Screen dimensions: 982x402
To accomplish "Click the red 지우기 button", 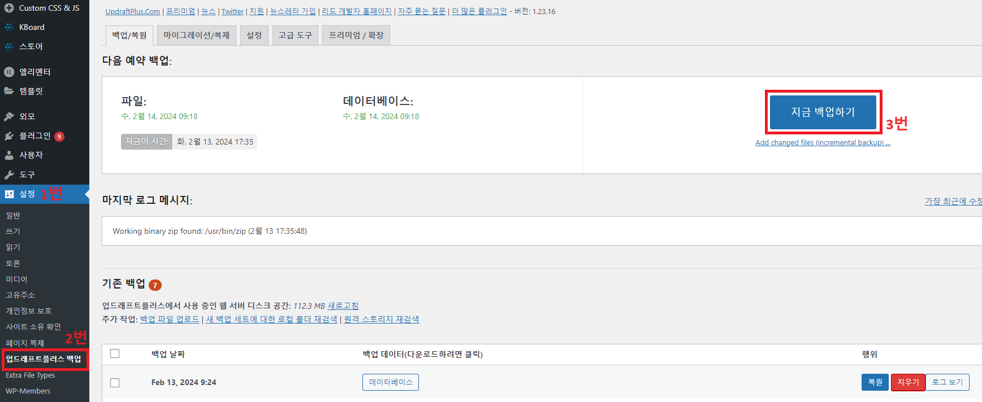I will (x=908, y=382).
